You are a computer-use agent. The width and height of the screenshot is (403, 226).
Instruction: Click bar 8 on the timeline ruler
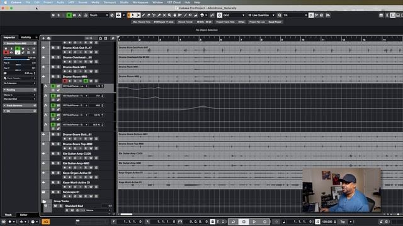click(262, 39)
